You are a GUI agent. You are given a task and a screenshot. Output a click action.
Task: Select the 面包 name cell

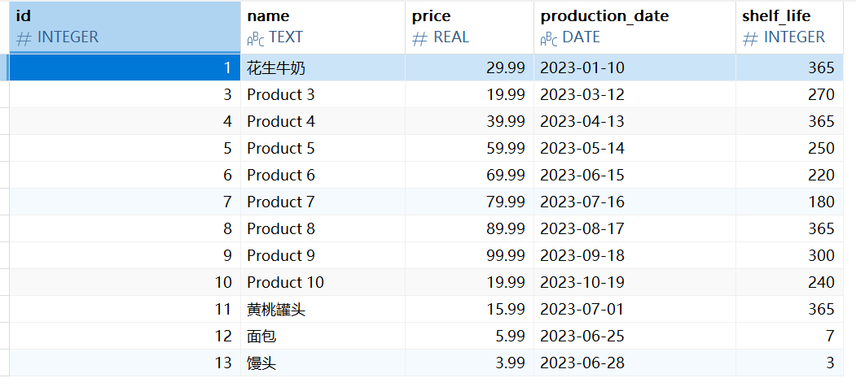click(323, 336)
